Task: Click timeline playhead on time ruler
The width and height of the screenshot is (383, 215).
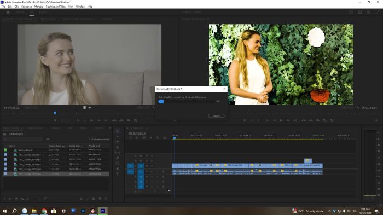Action: click(175, 138)
